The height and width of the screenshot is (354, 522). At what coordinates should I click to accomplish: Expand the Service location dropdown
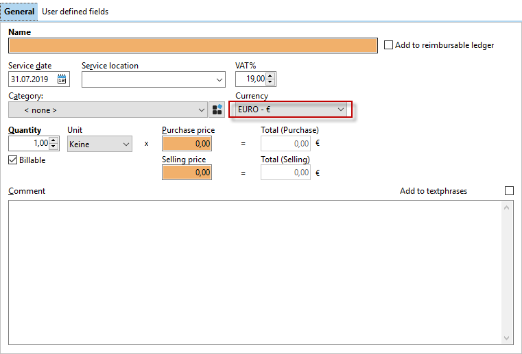click(x=220, y=79)
